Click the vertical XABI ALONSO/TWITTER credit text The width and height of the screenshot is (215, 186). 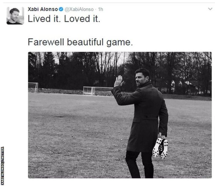coord(2,166)
